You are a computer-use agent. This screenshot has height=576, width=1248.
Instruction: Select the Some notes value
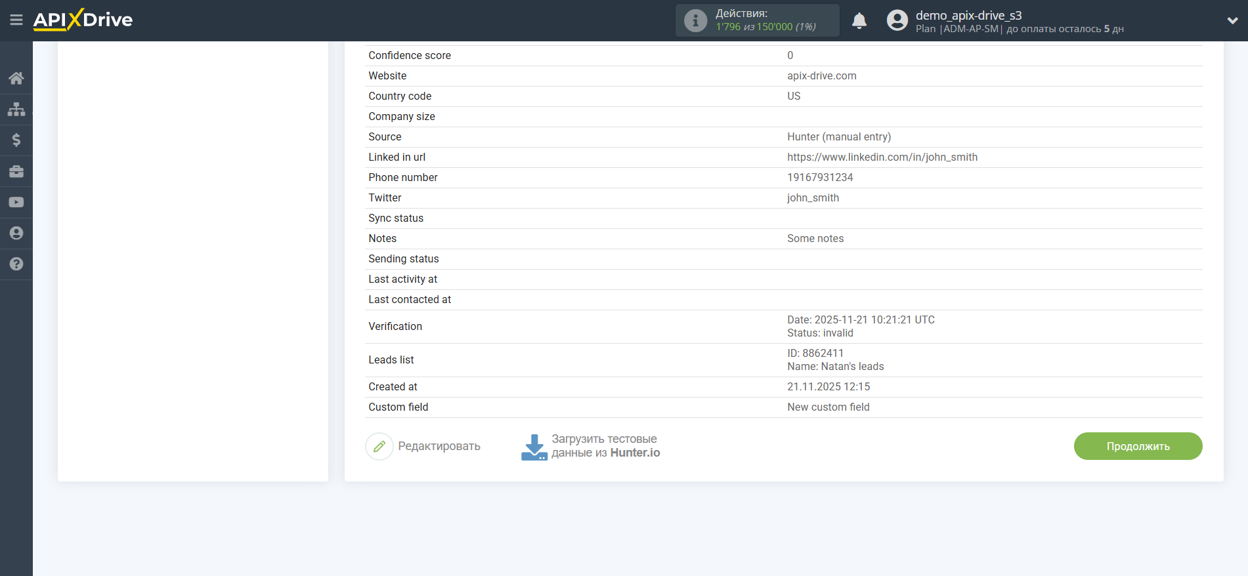[x=815, y=239]
